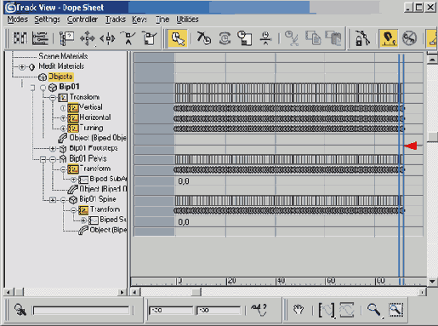Select the Move Keys tool
Image resolution: width=438 pixels, height=326 pixels.
click(88, 38)
